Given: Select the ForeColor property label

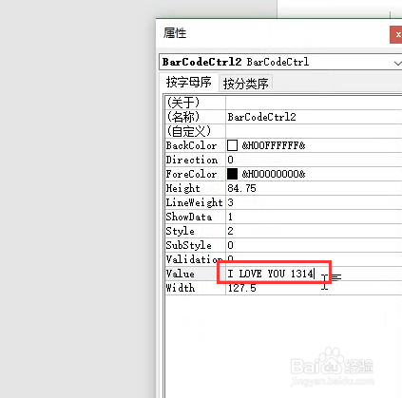Looking at the screenshot, I should (x=191, y=174).
